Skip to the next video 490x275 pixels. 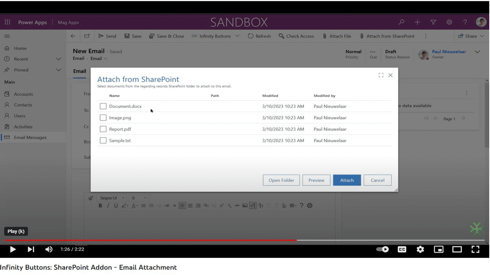31,249
